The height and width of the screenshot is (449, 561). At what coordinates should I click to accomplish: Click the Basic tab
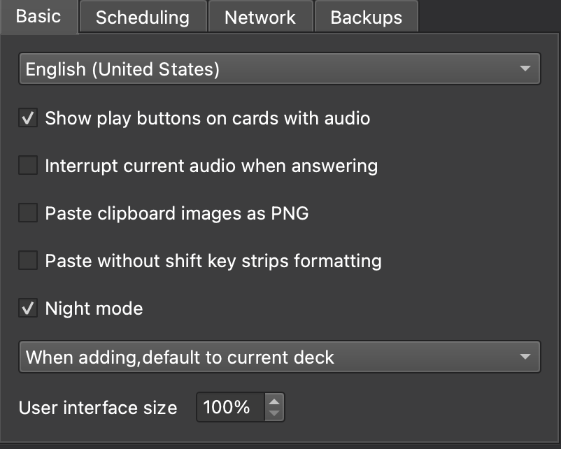pos(39,17)
